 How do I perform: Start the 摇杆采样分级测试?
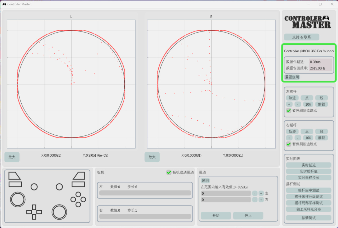[x=308, y=197]
